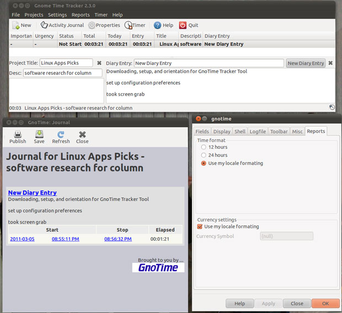The width and height of the screenshot is (342, 313).
Task: Click the Help icon in the main toolbar
Action: coord(157,25)
